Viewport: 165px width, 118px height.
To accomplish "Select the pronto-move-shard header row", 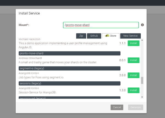I will point(69,53).
